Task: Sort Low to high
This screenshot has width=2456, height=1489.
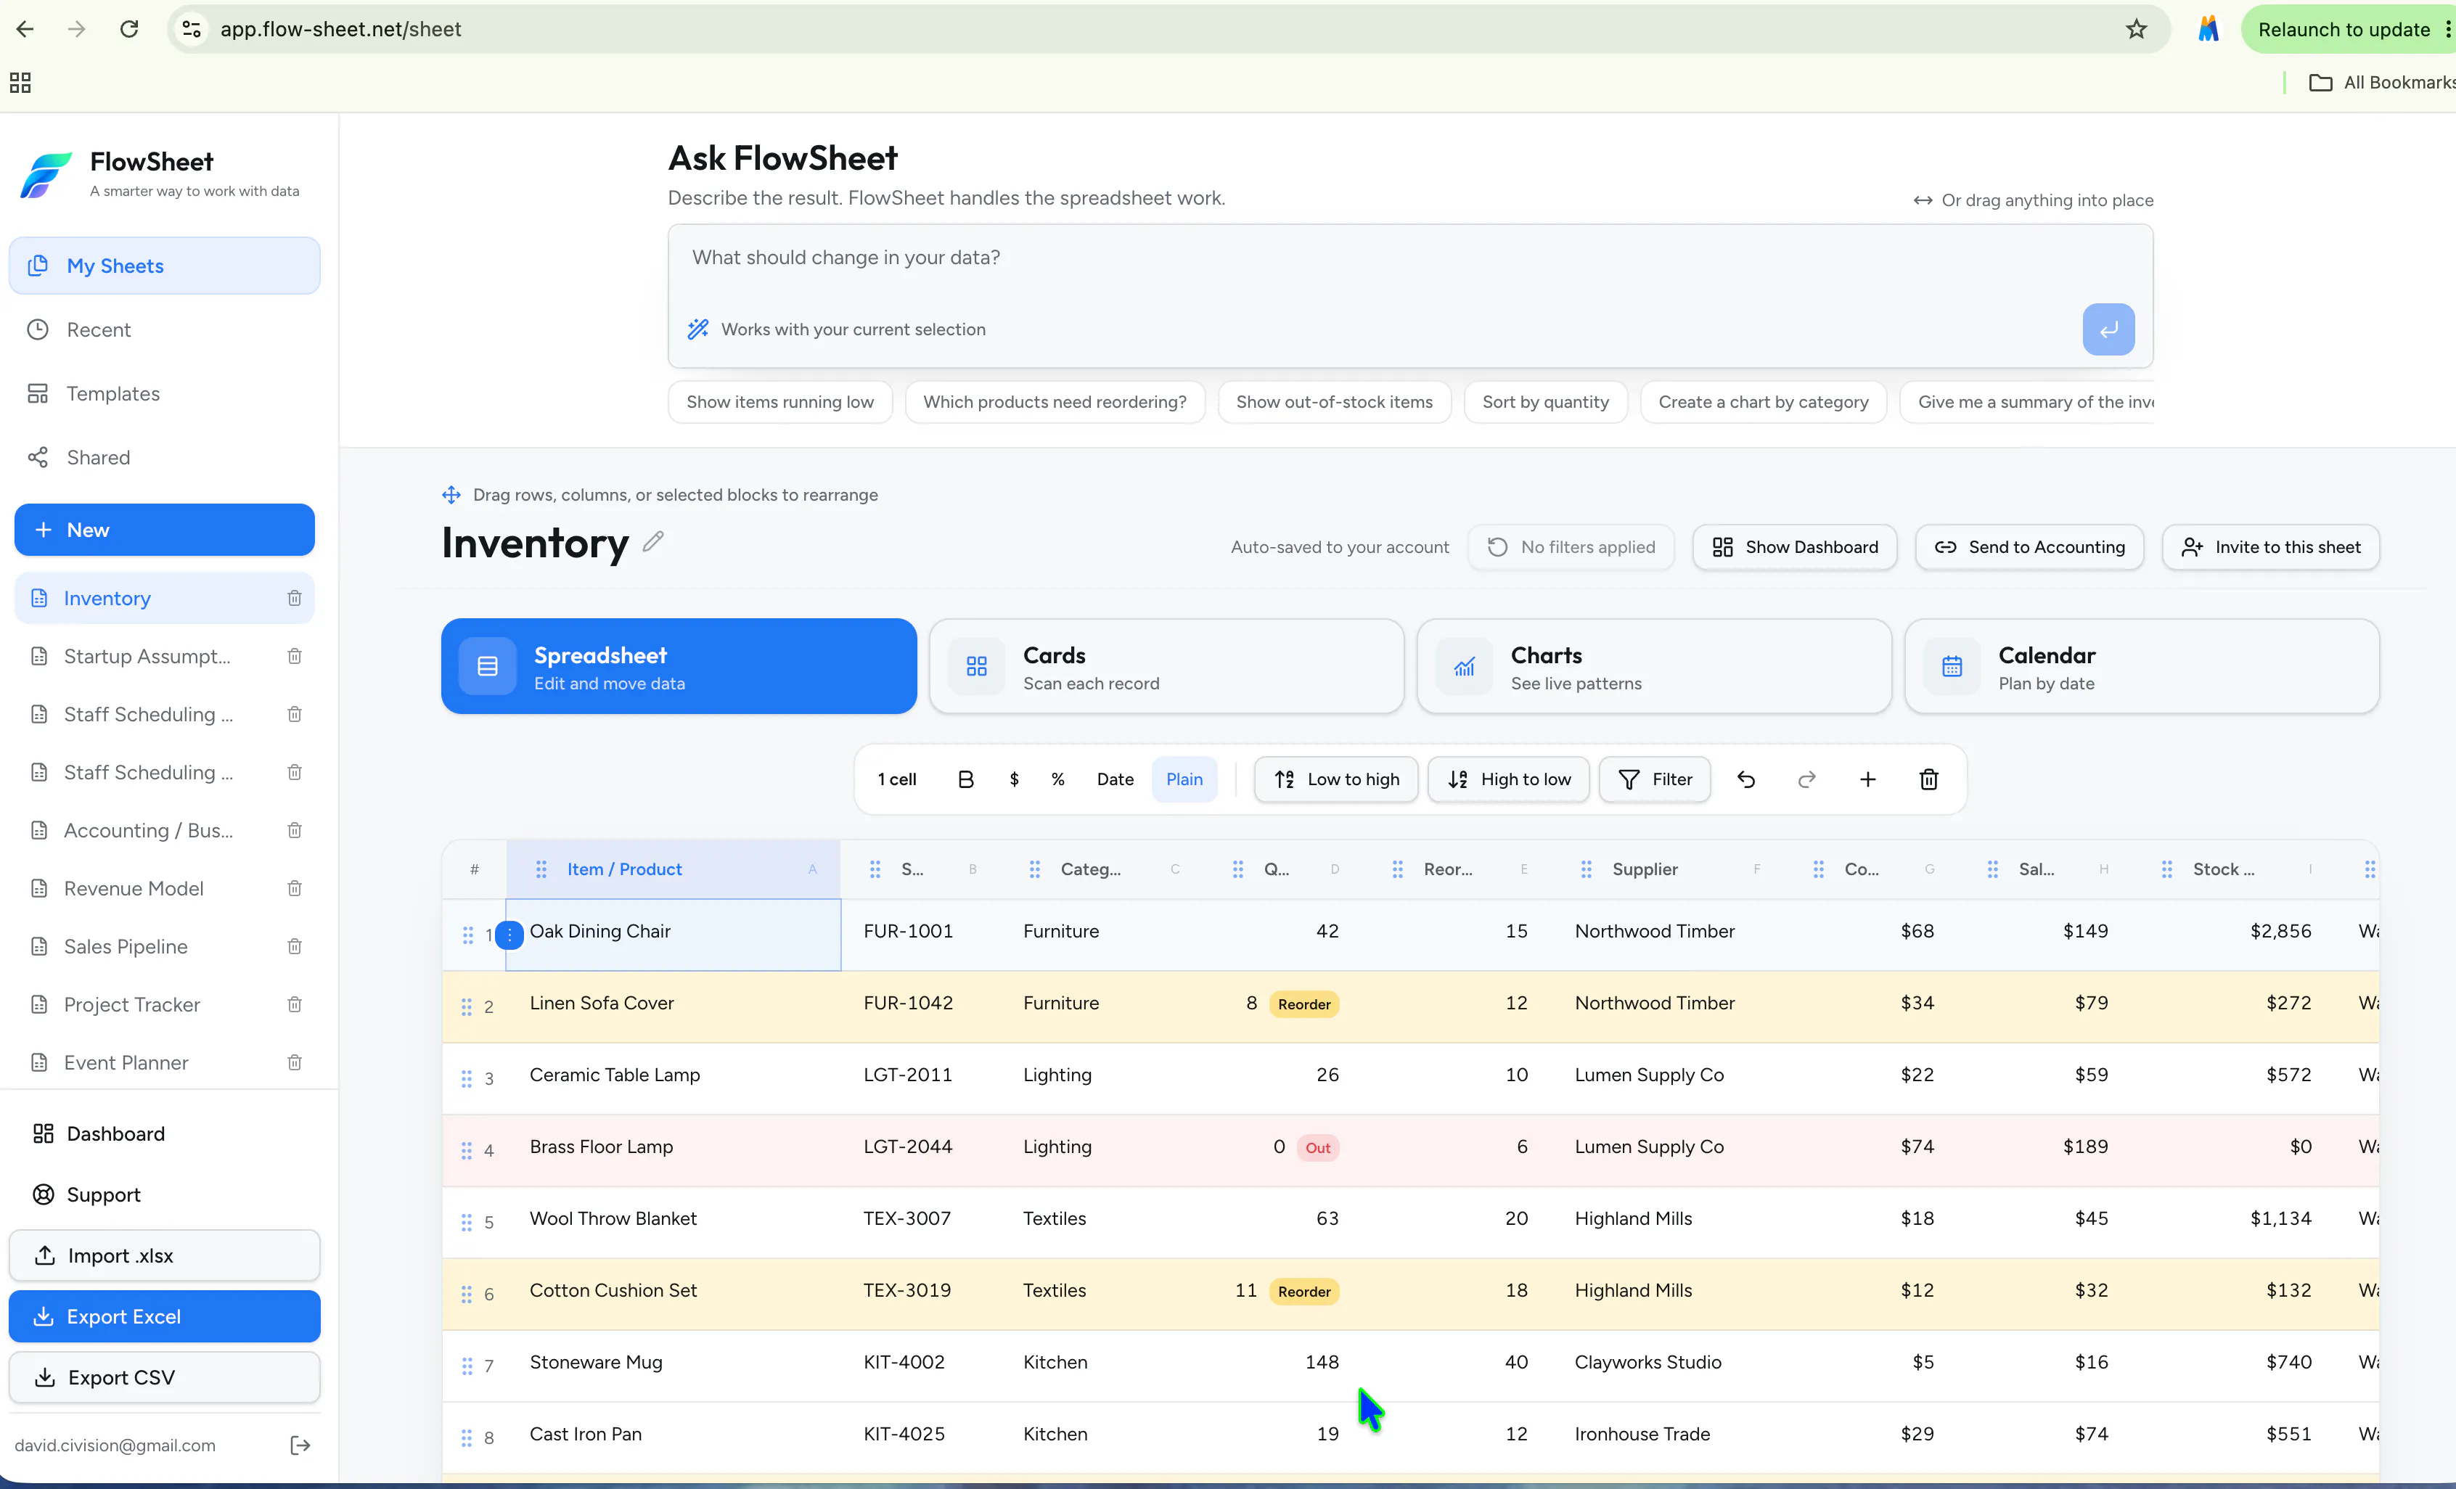Action: [x=1335, y=779]
